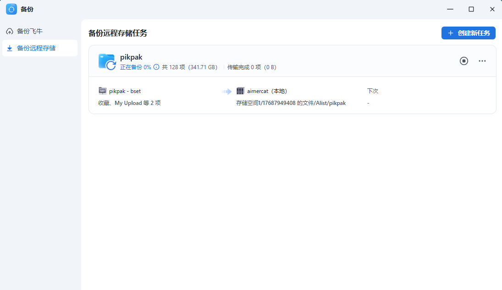
Task: Open the 备份飞牛 sidebar item
Action: [40, 31]
